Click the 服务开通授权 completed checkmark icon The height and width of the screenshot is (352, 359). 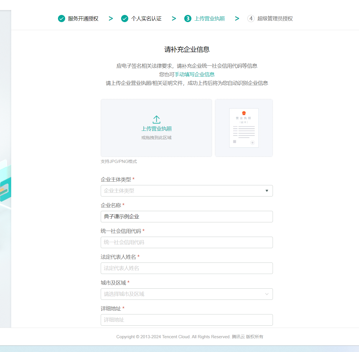(61, 19)
